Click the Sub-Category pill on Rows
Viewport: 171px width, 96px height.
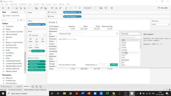coord(72,17)
